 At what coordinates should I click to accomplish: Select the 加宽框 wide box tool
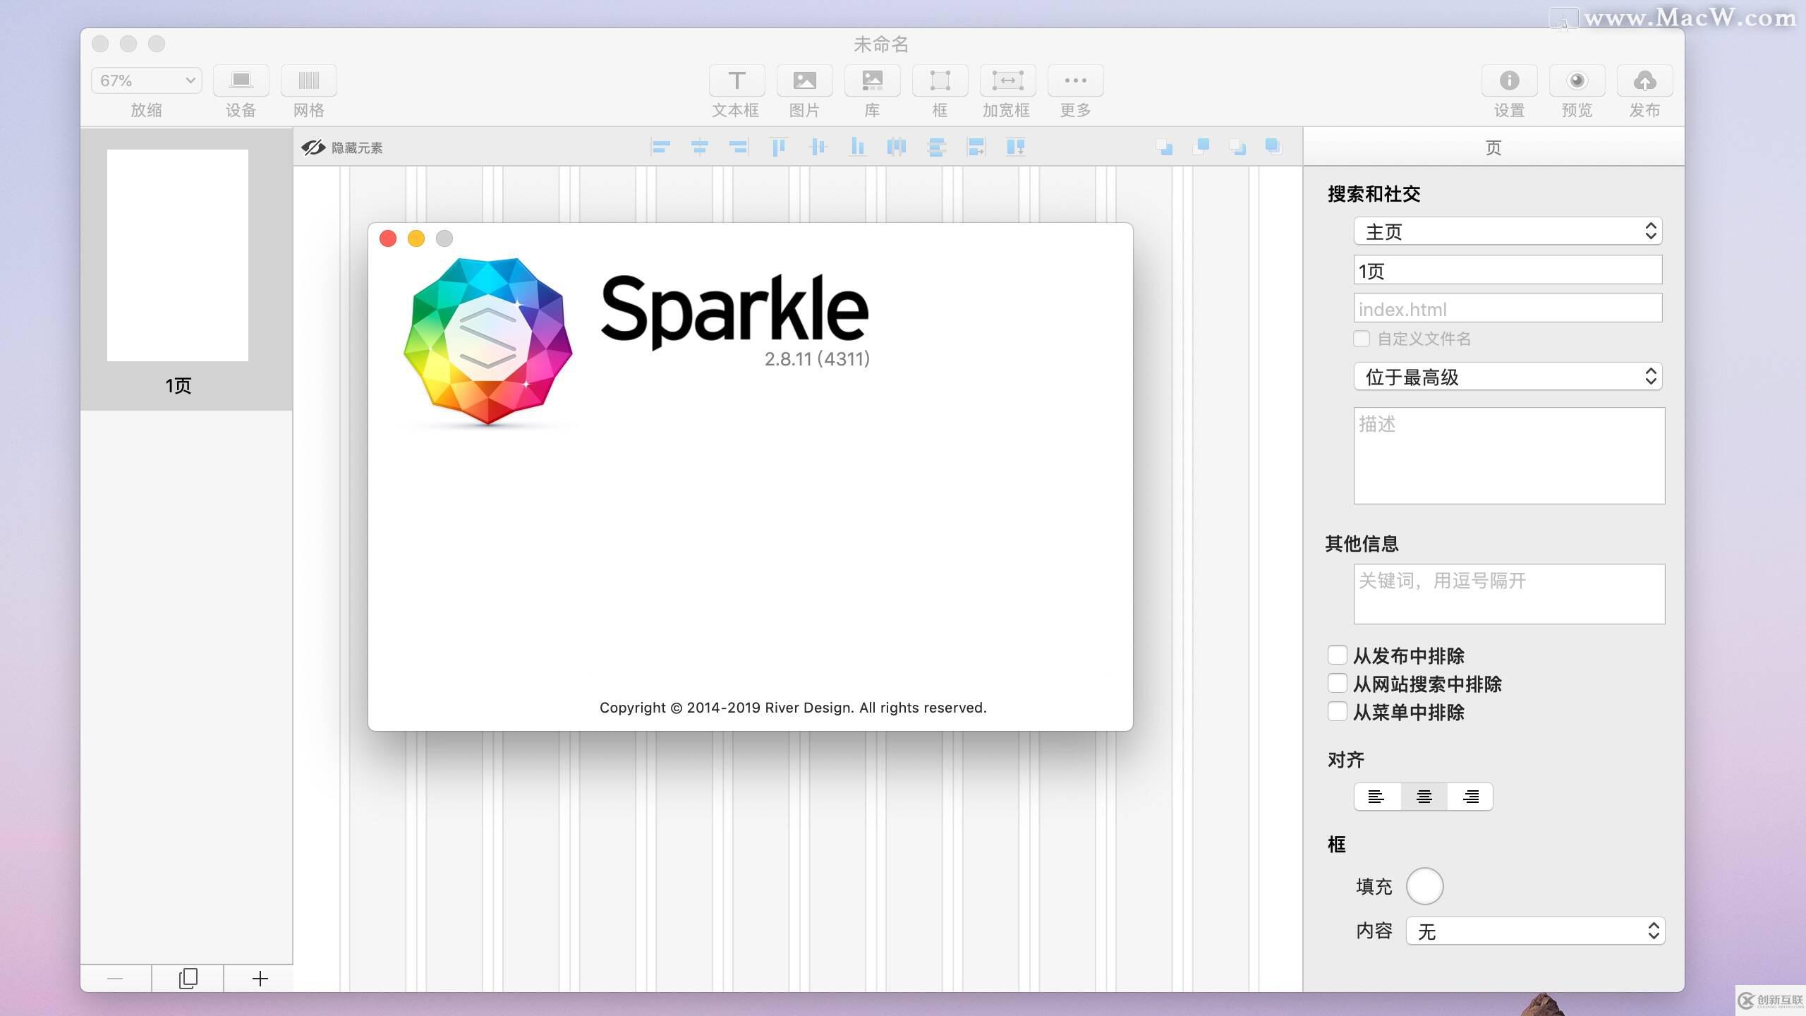point(1007,81)
